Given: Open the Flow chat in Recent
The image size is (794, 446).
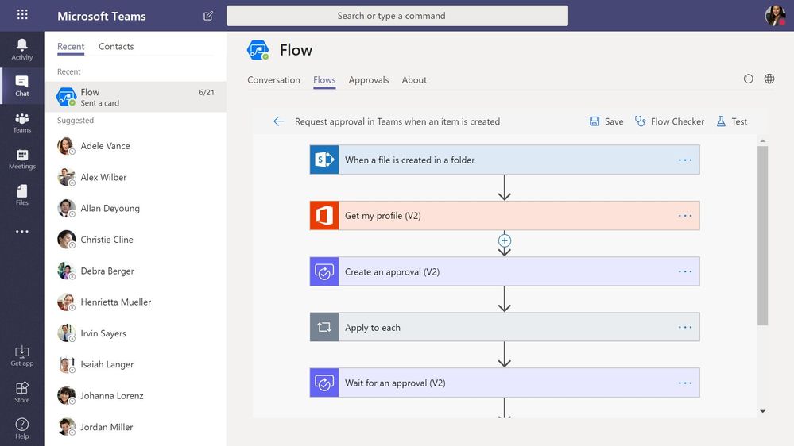Looking at the screenshot, I should pyautogui.click(x=135, y=97).
